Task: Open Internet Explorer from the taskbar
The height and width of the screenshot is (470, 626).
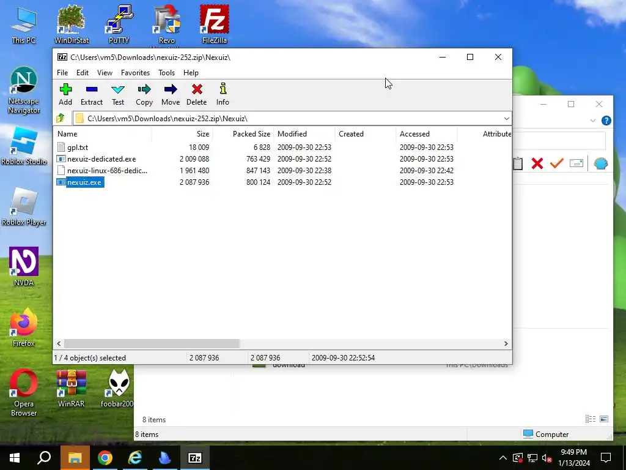Action: tap(135, 458)
